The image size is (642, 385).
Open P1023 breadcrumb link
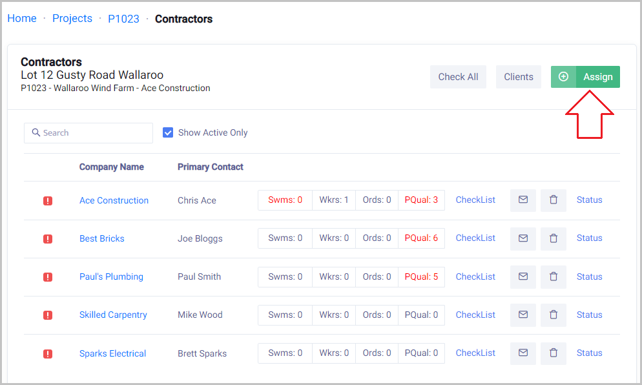[x=123, y=19]
